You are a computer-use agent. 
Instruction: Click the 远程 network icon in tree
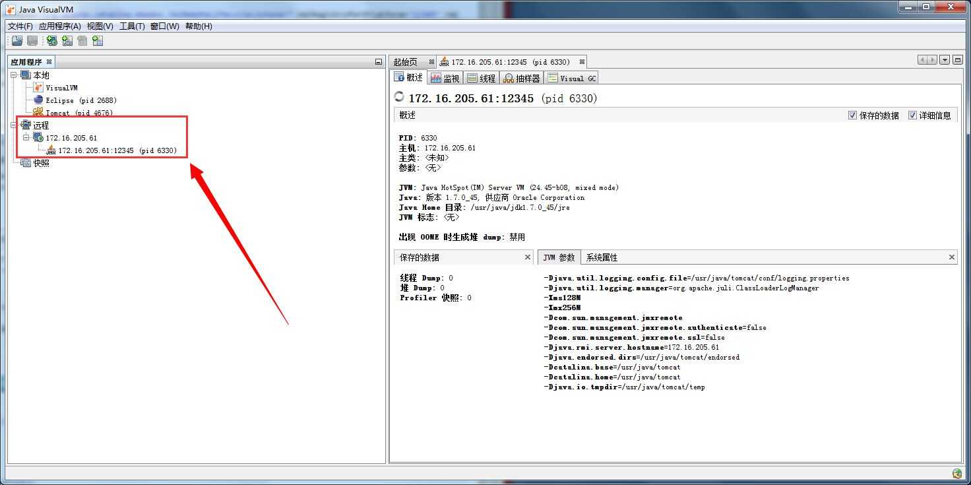click(x=26, y=125)
